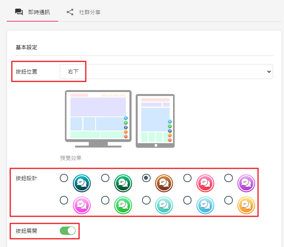The image size is (284, 247).
Task: Click the 預覽效果 caption text
Action: click(71, 158)
